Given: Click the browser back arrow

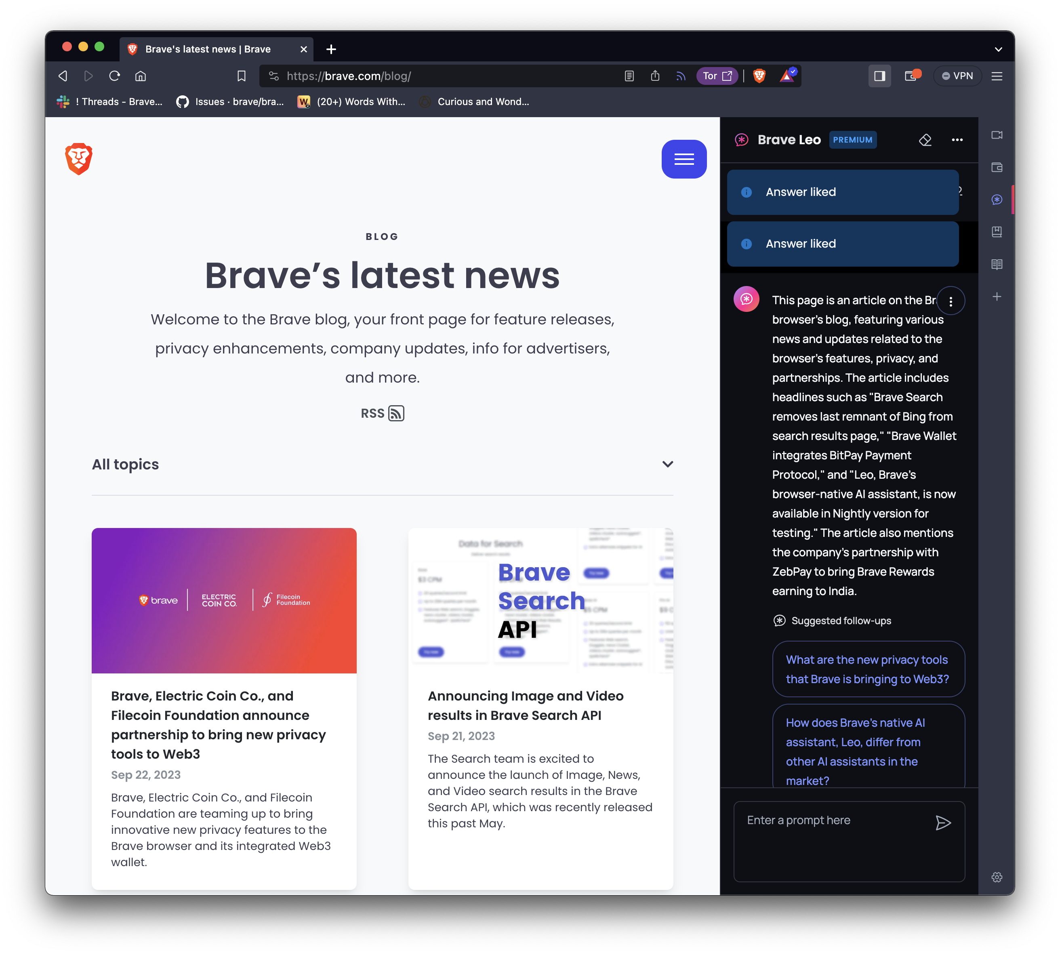Looking at the screenshot, I should (63, 76).
